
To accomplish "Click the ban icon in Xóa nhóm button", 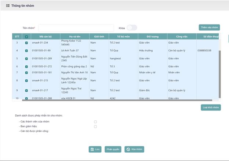I will [x=128, y=149].
